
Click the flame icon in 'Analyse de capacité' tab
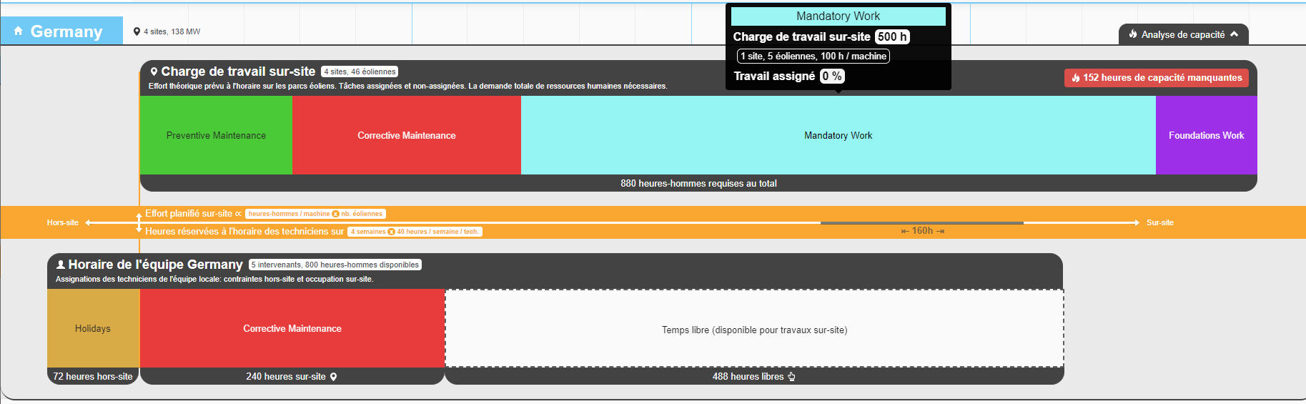1133,34
